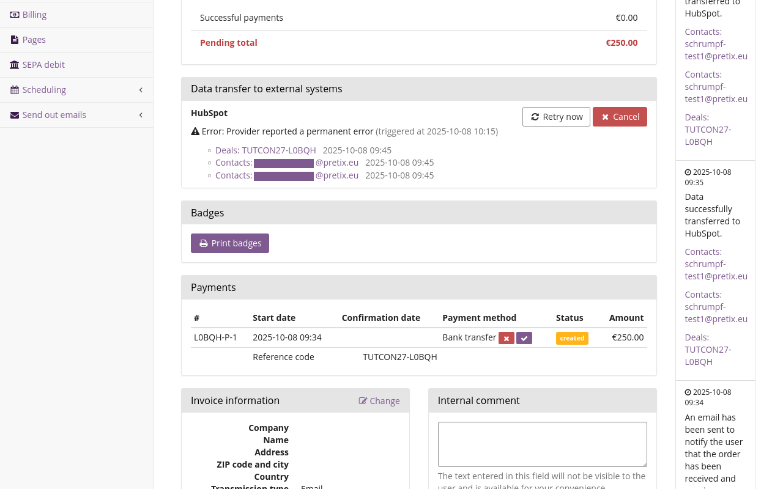This screenshot has width=783, height=489.
Task: Click the Print badges button
Action: pyautogui.click(x=230, y=243)
